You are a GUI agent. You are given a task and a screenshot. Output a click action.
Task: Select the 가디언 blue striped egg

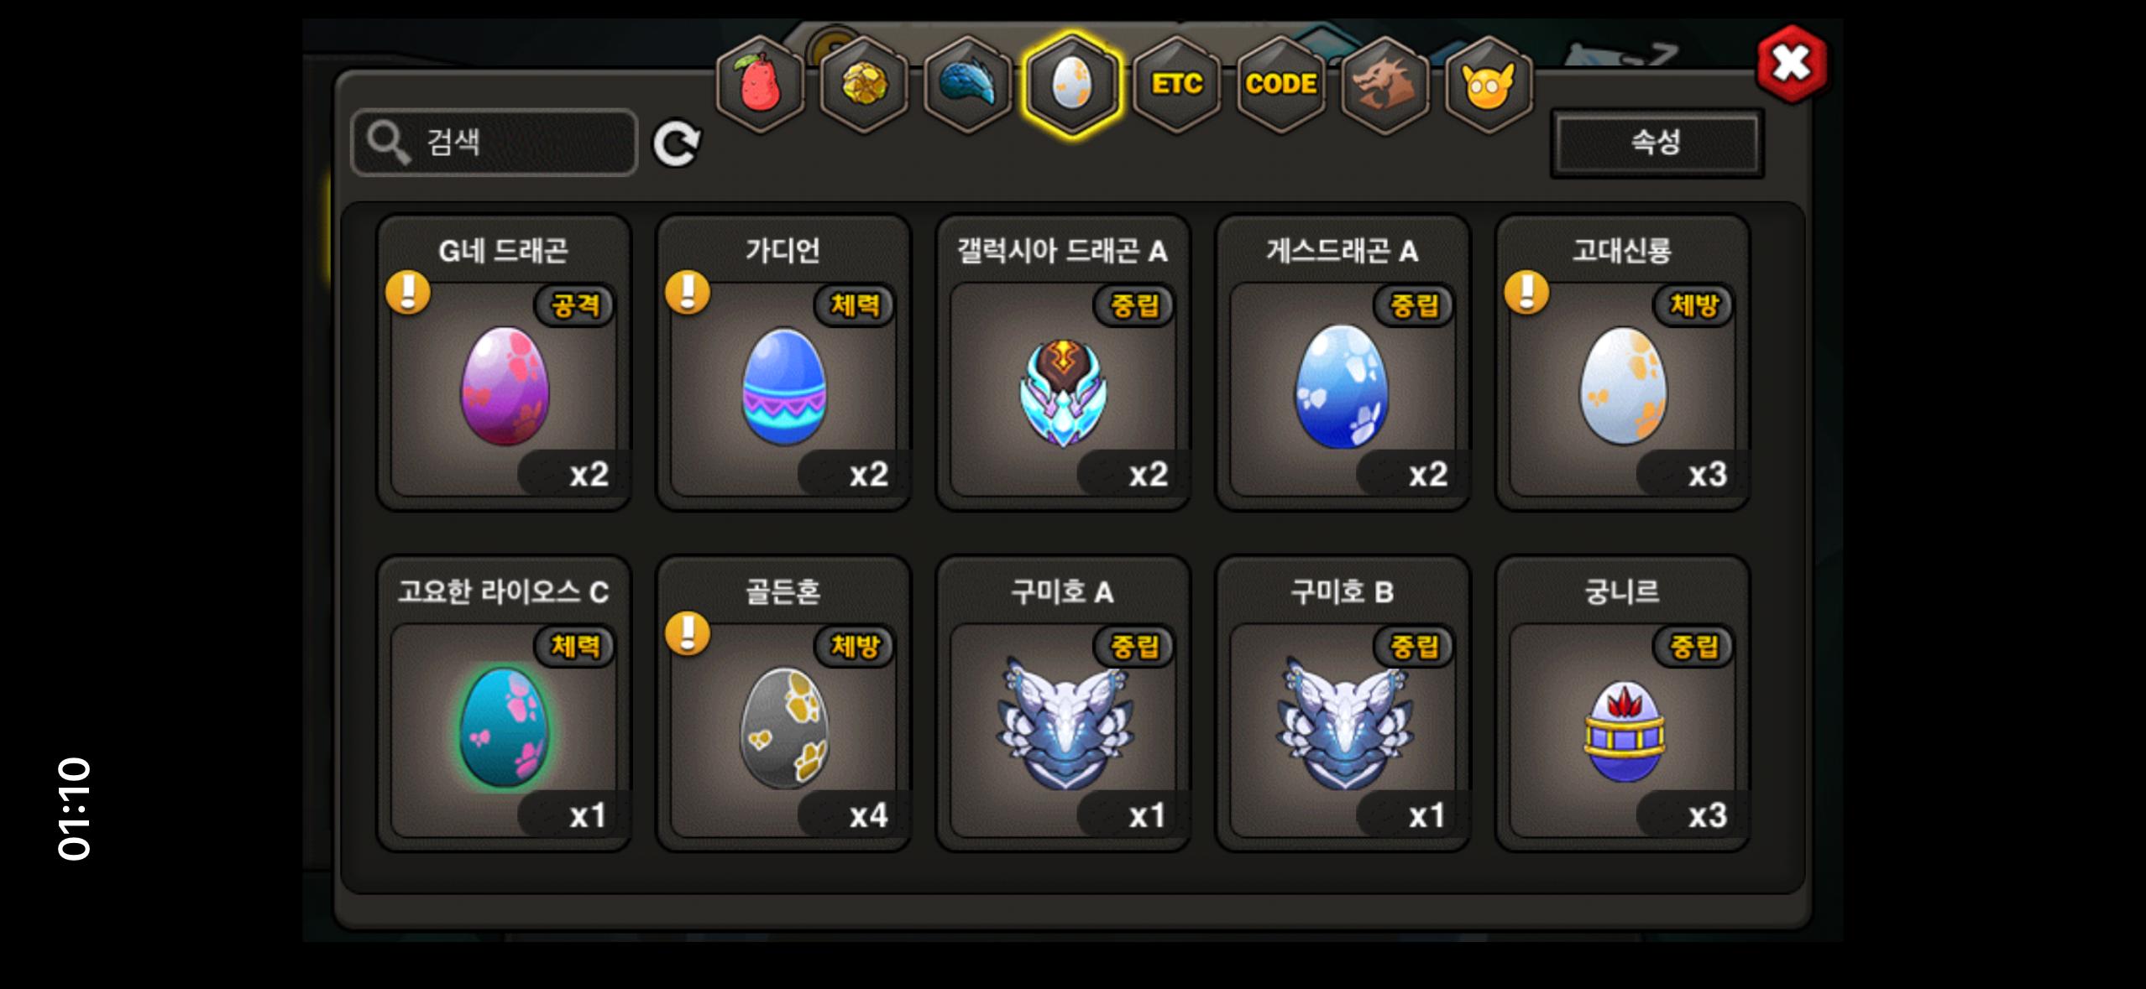coord(783,363)
